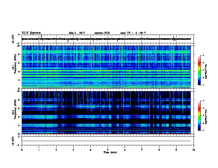Click time axis tick label "0" at the left end
Viewport: 218px width, 168px height.
click(x=22, y=150)
